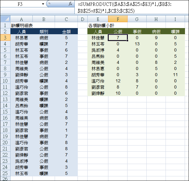
Task: Click cell G4 value 13
Action: (137, 44)
